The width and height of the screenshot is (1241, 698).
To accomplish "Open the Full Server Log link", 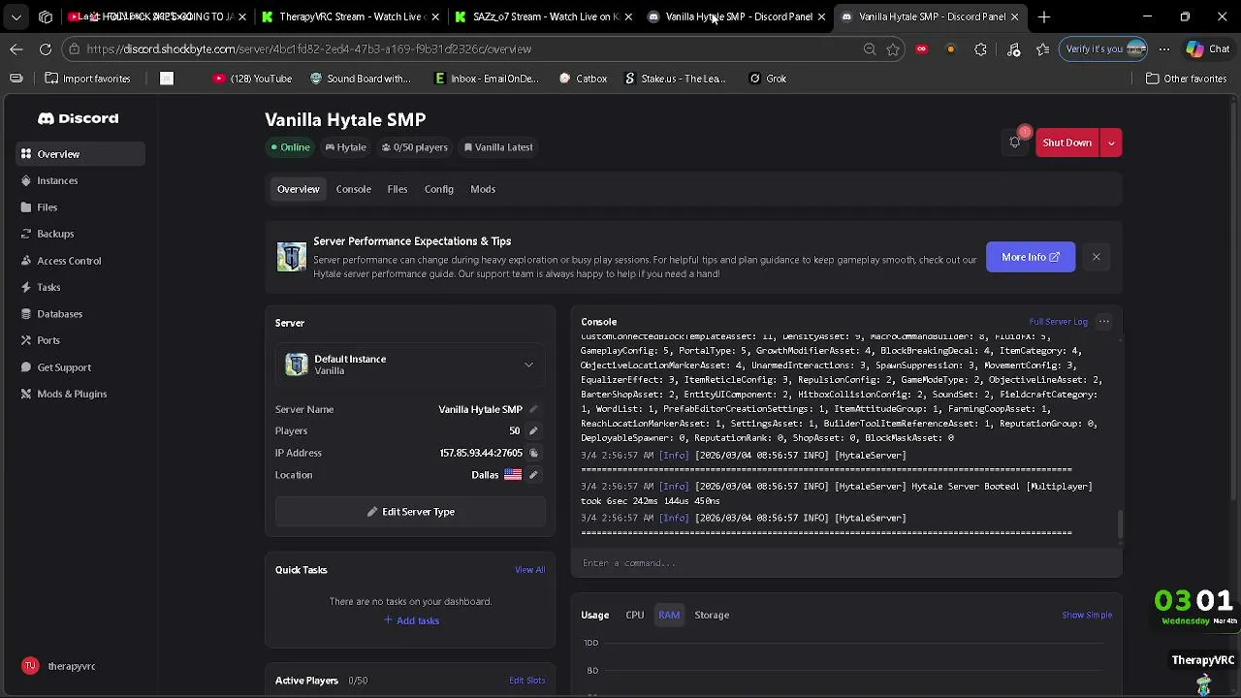I will tap(1058, 322).
